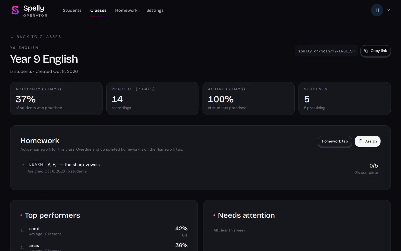Open top performer samt
Viewport: 401px width, 251px height.
[x=104, y=231]
